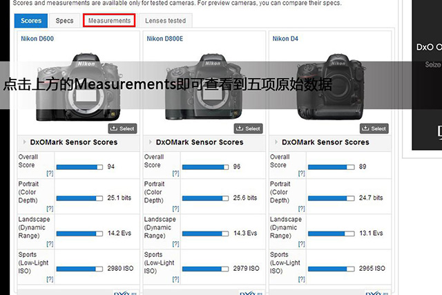Collapse Nikon D600 DxOMark Sensor Scores section
The image size is (442, 295).
[25, 142]
